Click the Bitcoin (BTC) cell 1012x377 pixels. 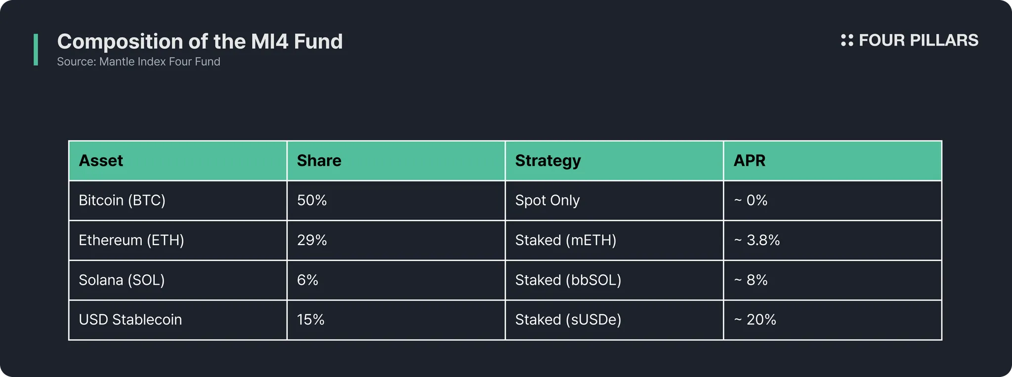(122, 200)
